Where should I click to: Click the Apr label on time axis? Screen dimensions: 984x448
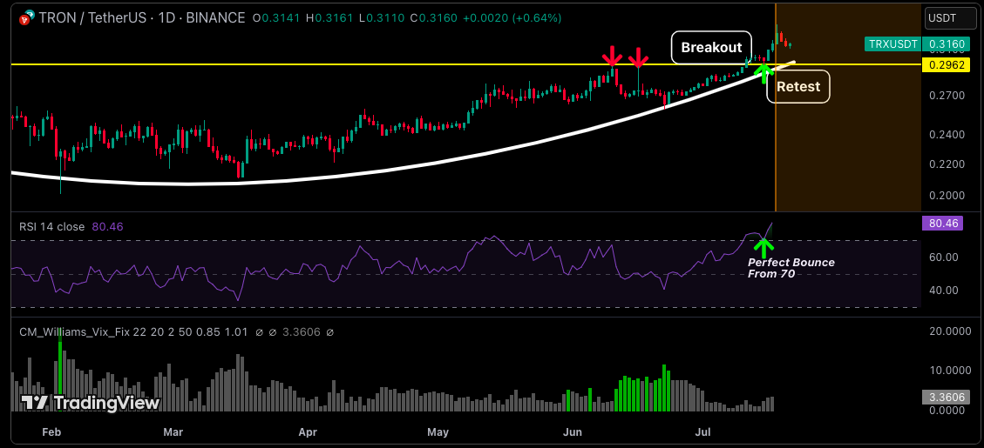tap(307, 431)
